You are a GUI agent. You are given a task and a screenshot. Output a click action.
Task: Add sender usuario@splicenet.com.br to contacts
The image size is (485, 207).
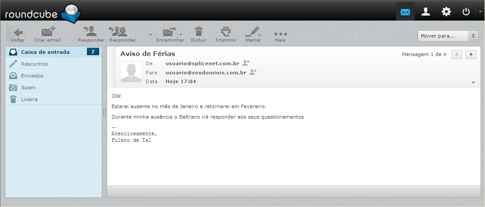246,63
